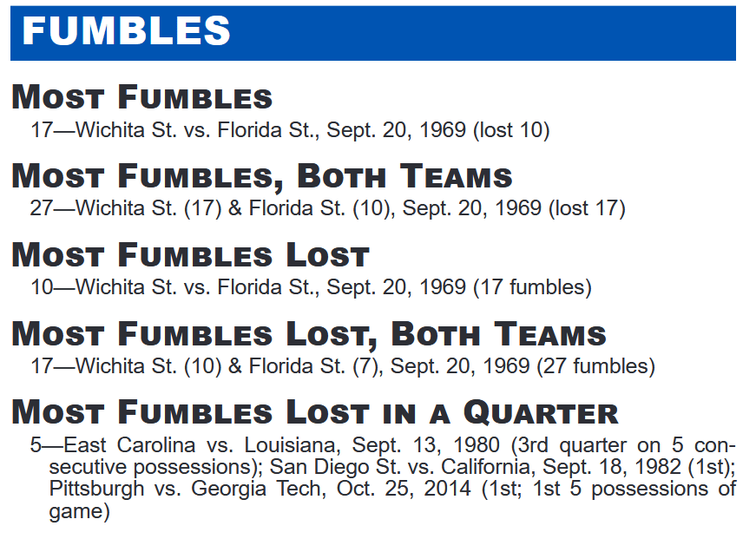
Task: Select Most Fumbles Lost in a Quarter heading
Action: (x=315, y=412)
